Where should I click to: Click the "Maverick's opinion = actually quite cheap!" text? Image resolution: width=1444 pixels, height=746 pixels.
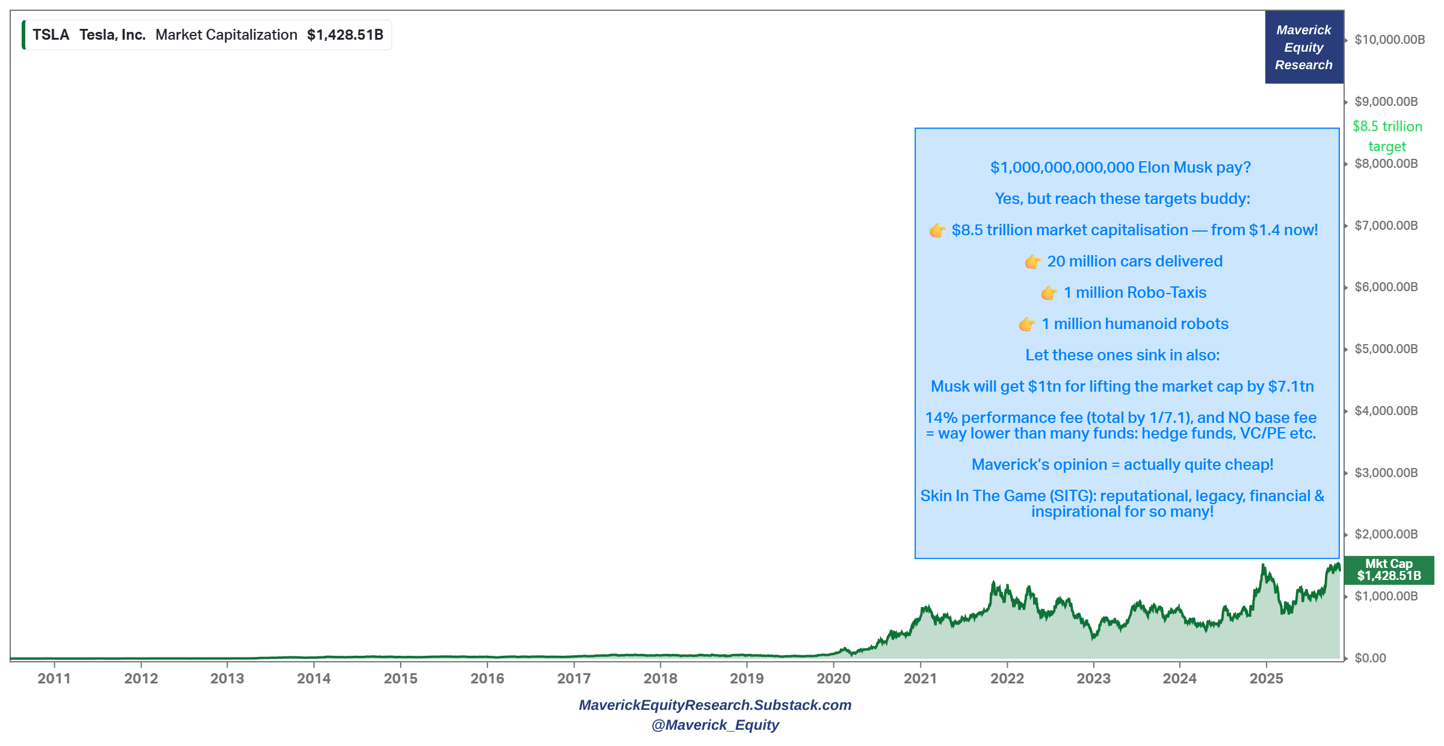pos(1122,465)
